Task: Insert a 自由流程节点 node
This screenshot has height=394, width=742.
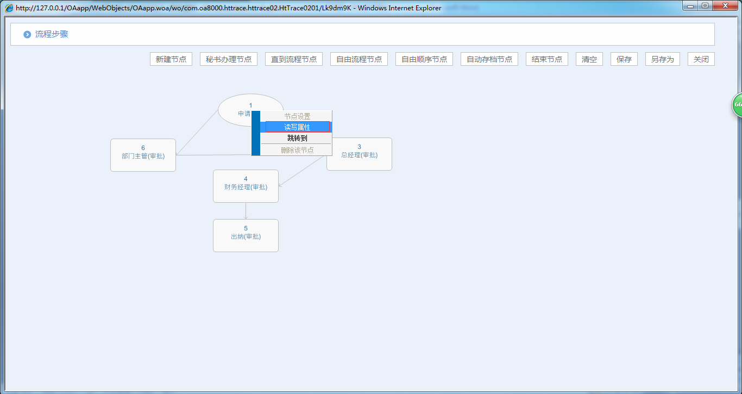Action: [x=359, y=59]
